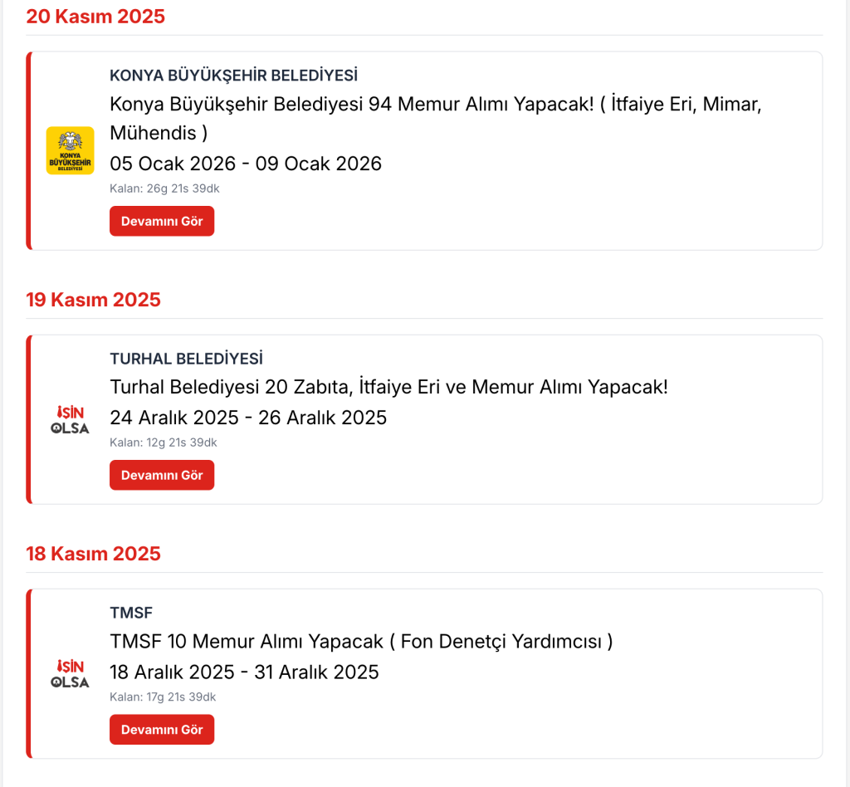Image resolution: width=850 pixels, height=787 pixels.
Task: Click the İşin Olsa logo in Turhal card
Action: tap(70, 419)
